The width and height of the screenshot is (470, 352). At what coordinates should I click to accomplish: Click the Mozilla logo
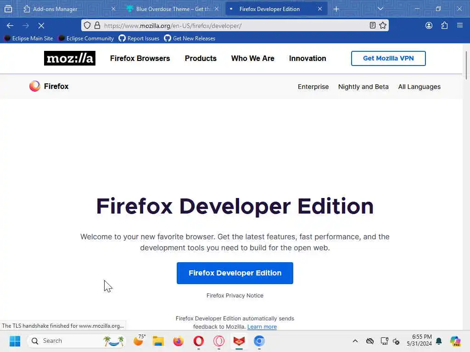[70, 58]
